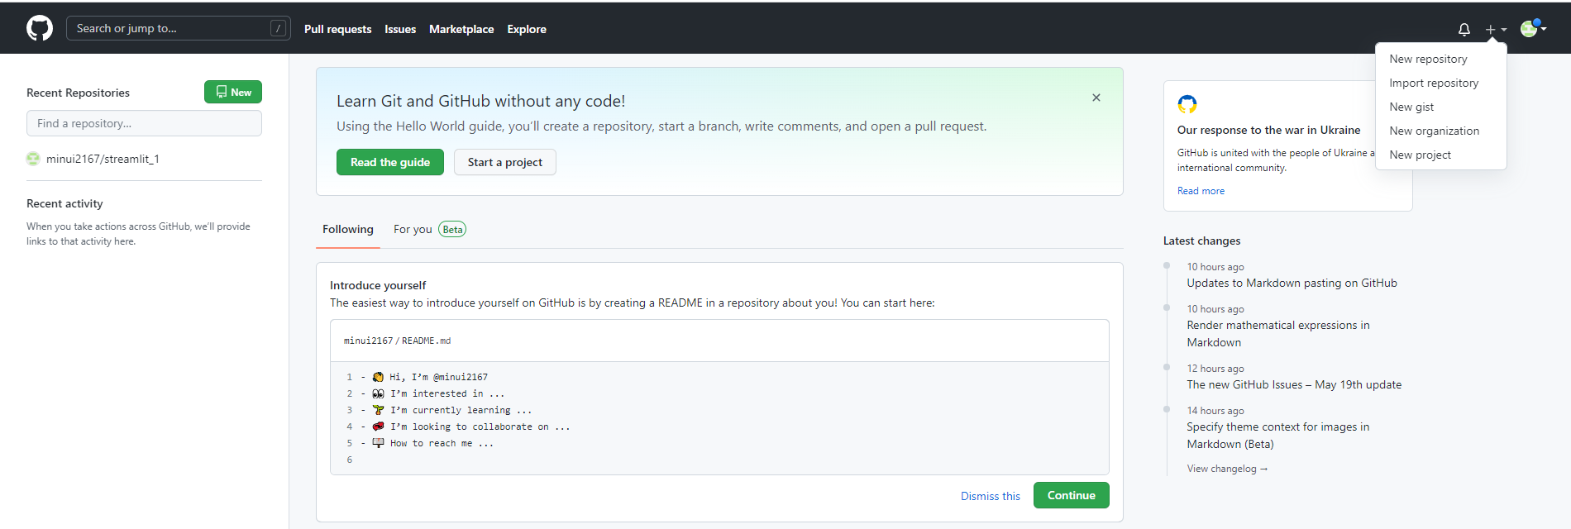The width and height of the screenshot is (1571, 529).
Task: Click Read more link
Action: point(1201,191)
